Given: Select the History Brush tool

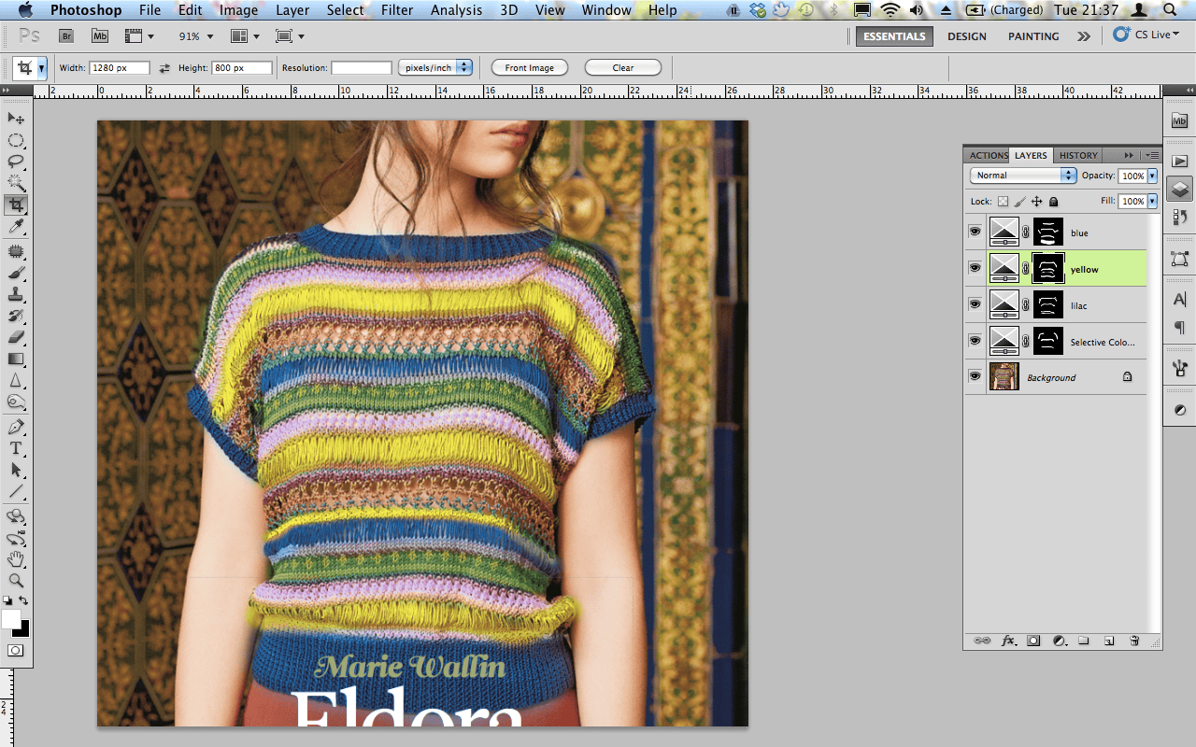Looking at the screenshot, I should pyautogui.click(x=16, y=317).
